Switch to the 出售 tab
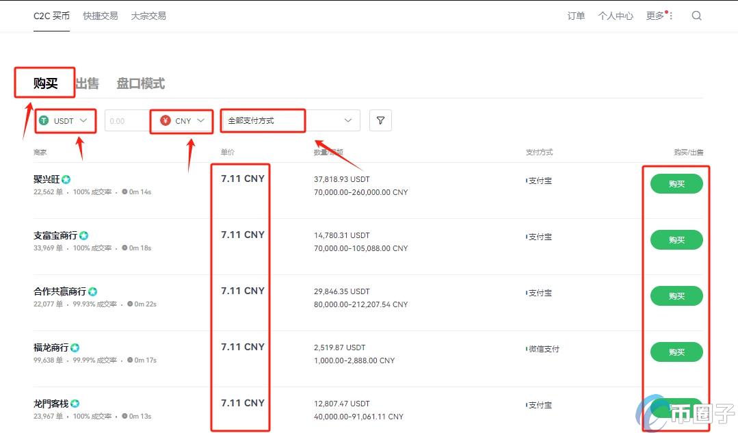 [x=87, y=83]
